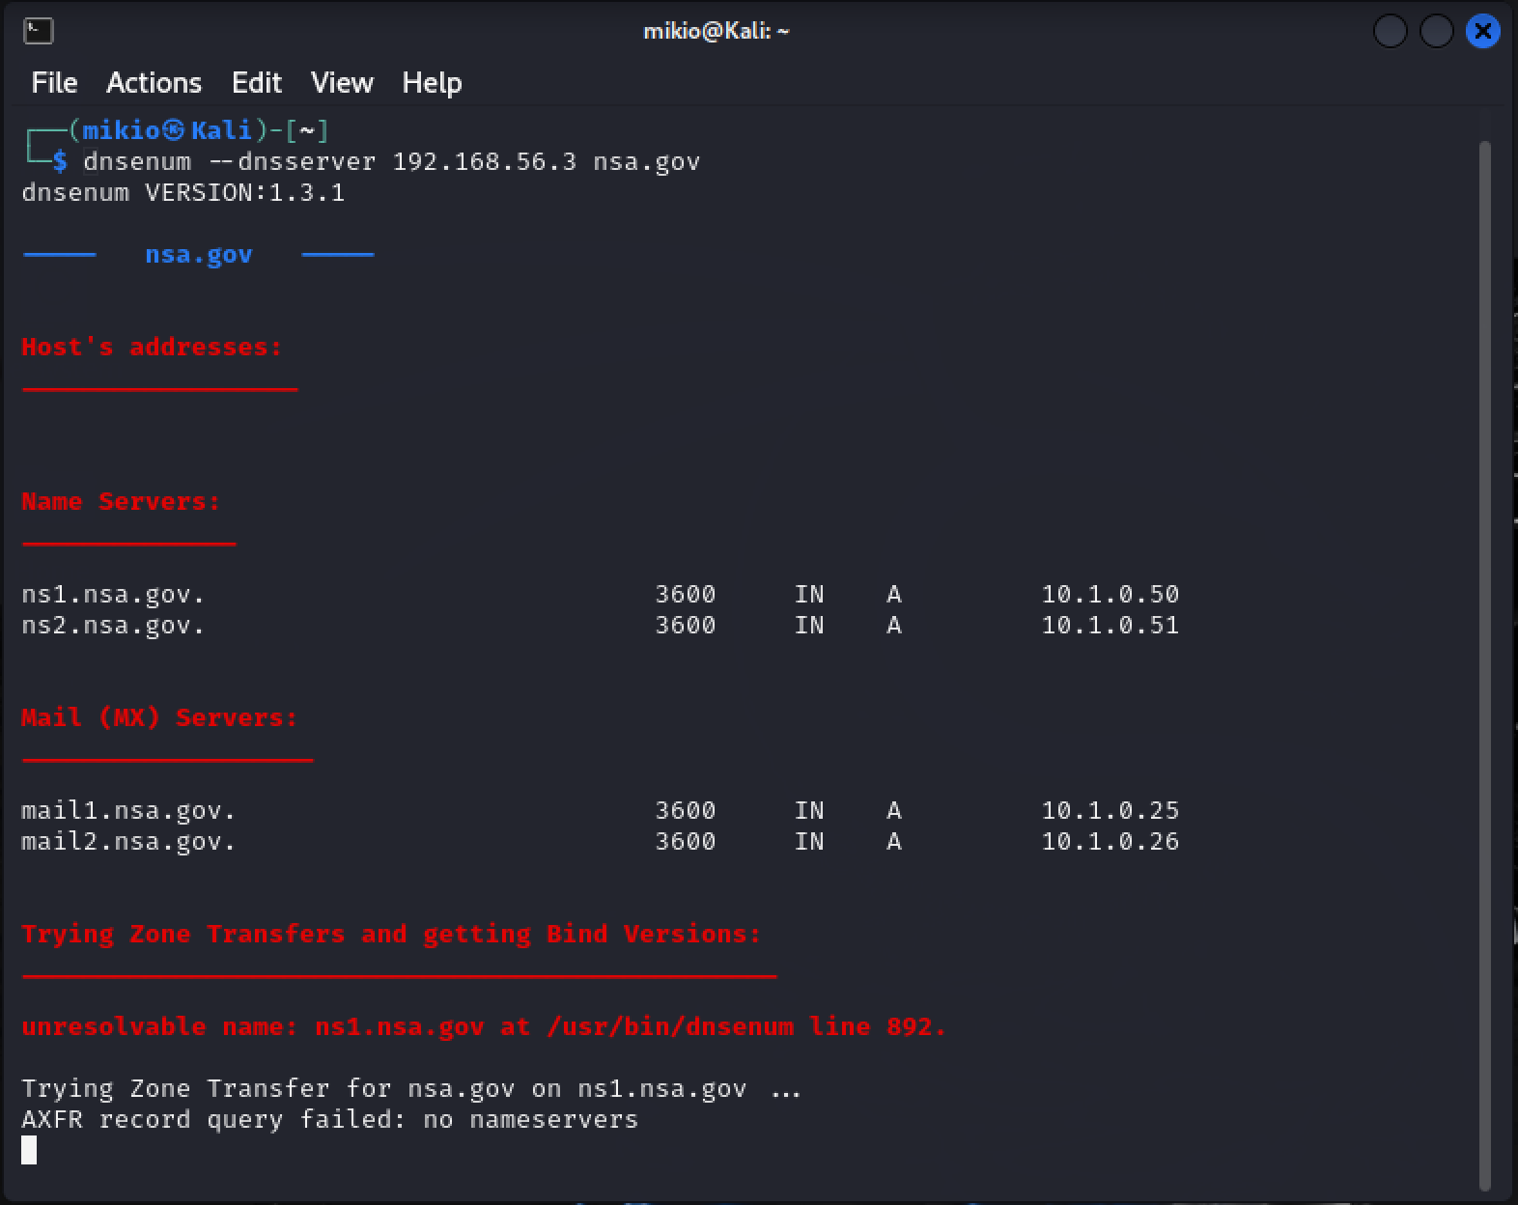Click the dnsenum command line text
Viewport: 1518px width, 1205px height.
click(x=391, y=161)
